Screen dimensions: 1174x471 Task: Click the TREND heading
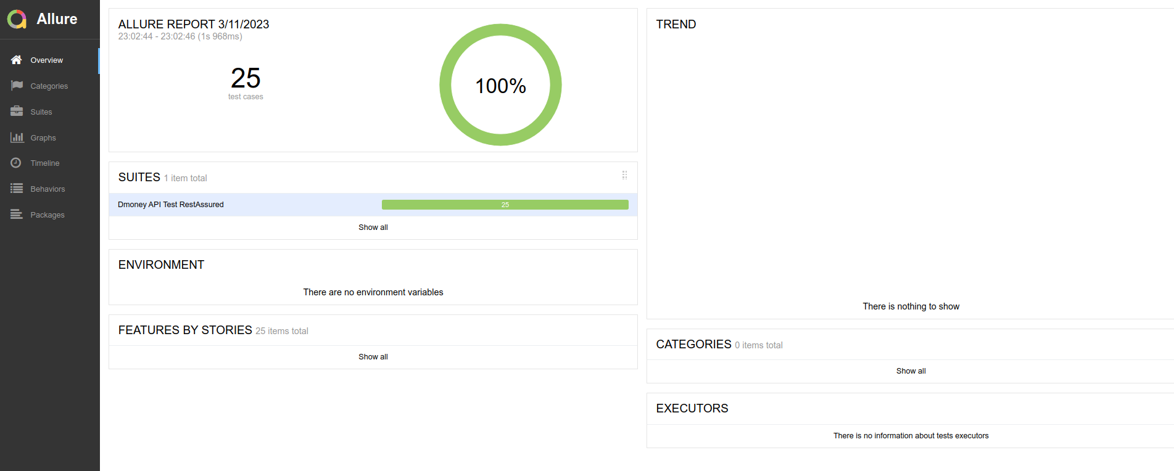(x=676, y=24)
